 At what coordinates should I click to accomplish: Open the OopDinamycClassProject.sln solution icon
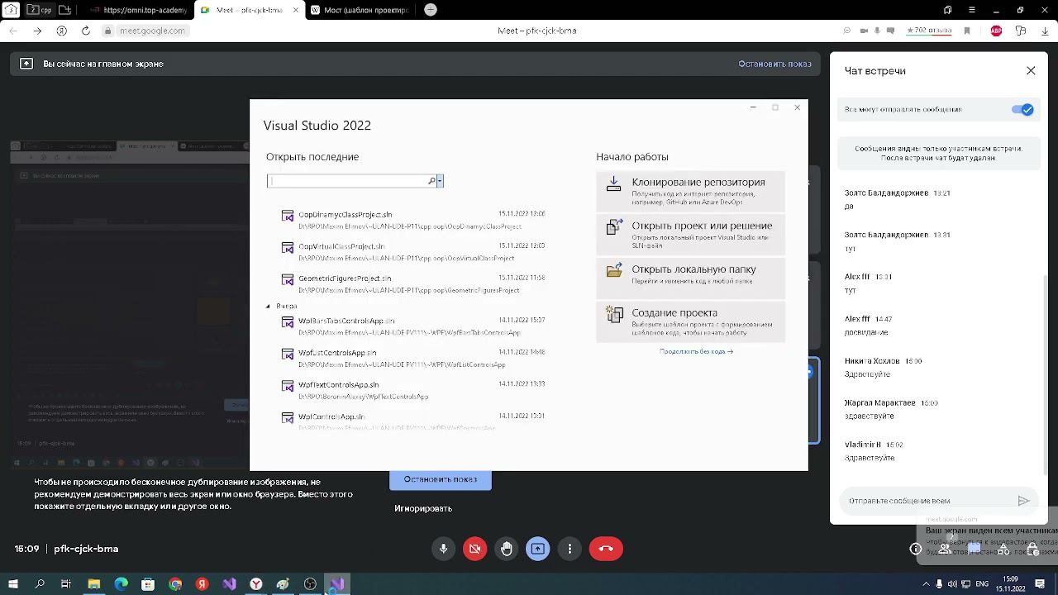[288, 216]
